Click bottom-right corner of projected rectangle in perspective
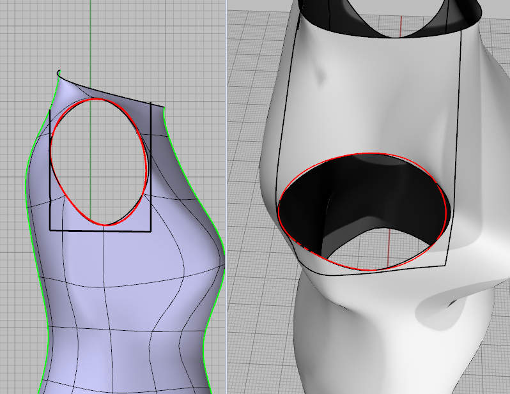This screenshot has height=394, width=510. point(445,264)
